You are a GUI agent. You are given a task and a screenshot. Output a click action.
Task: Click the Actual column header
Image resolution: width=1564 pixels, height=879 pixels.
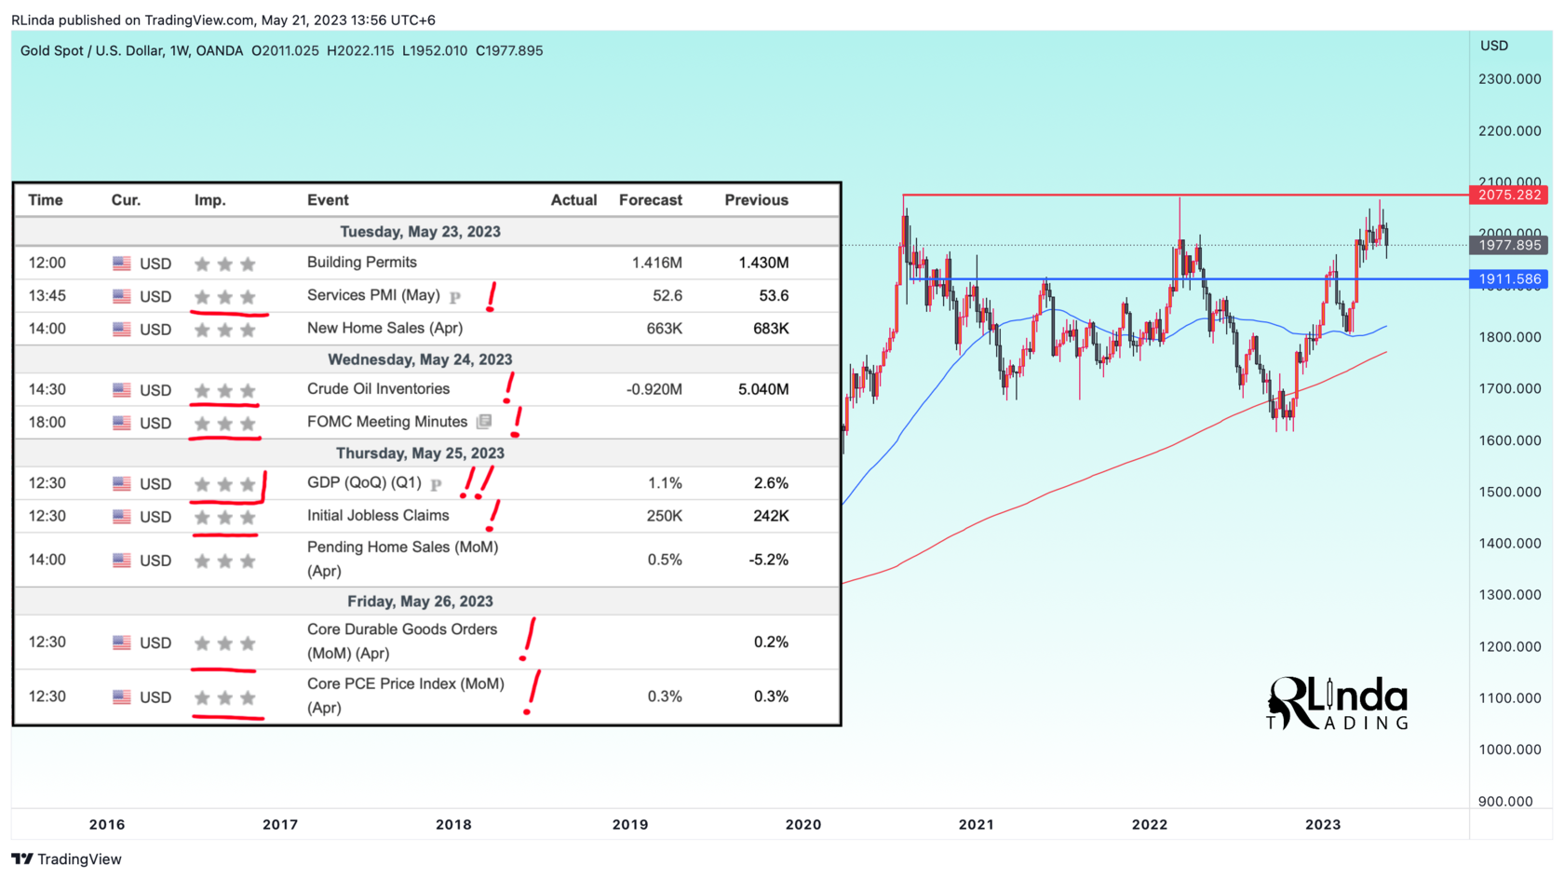[x=573, y=200]
